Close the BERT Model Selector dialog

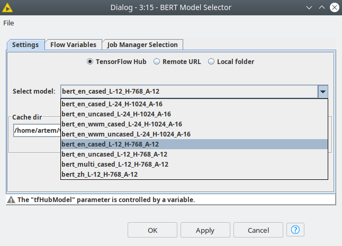click(335, 7)
